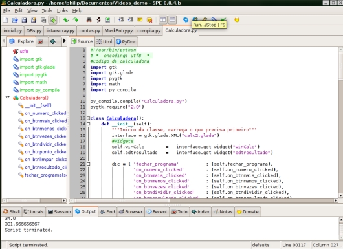
Task: Open the Help menu
Action: click(x=77, y=11)
